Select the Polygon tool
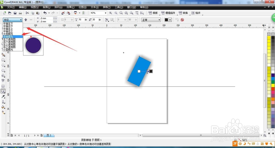Viewport: 275px width, 148px height. tap(3, 70)
